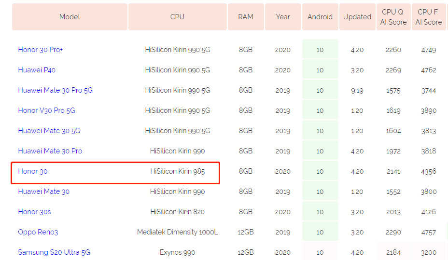Viewport: 448px width, 260px height.
Task: Open the Honor 30 model link
Action: [32, 171]
